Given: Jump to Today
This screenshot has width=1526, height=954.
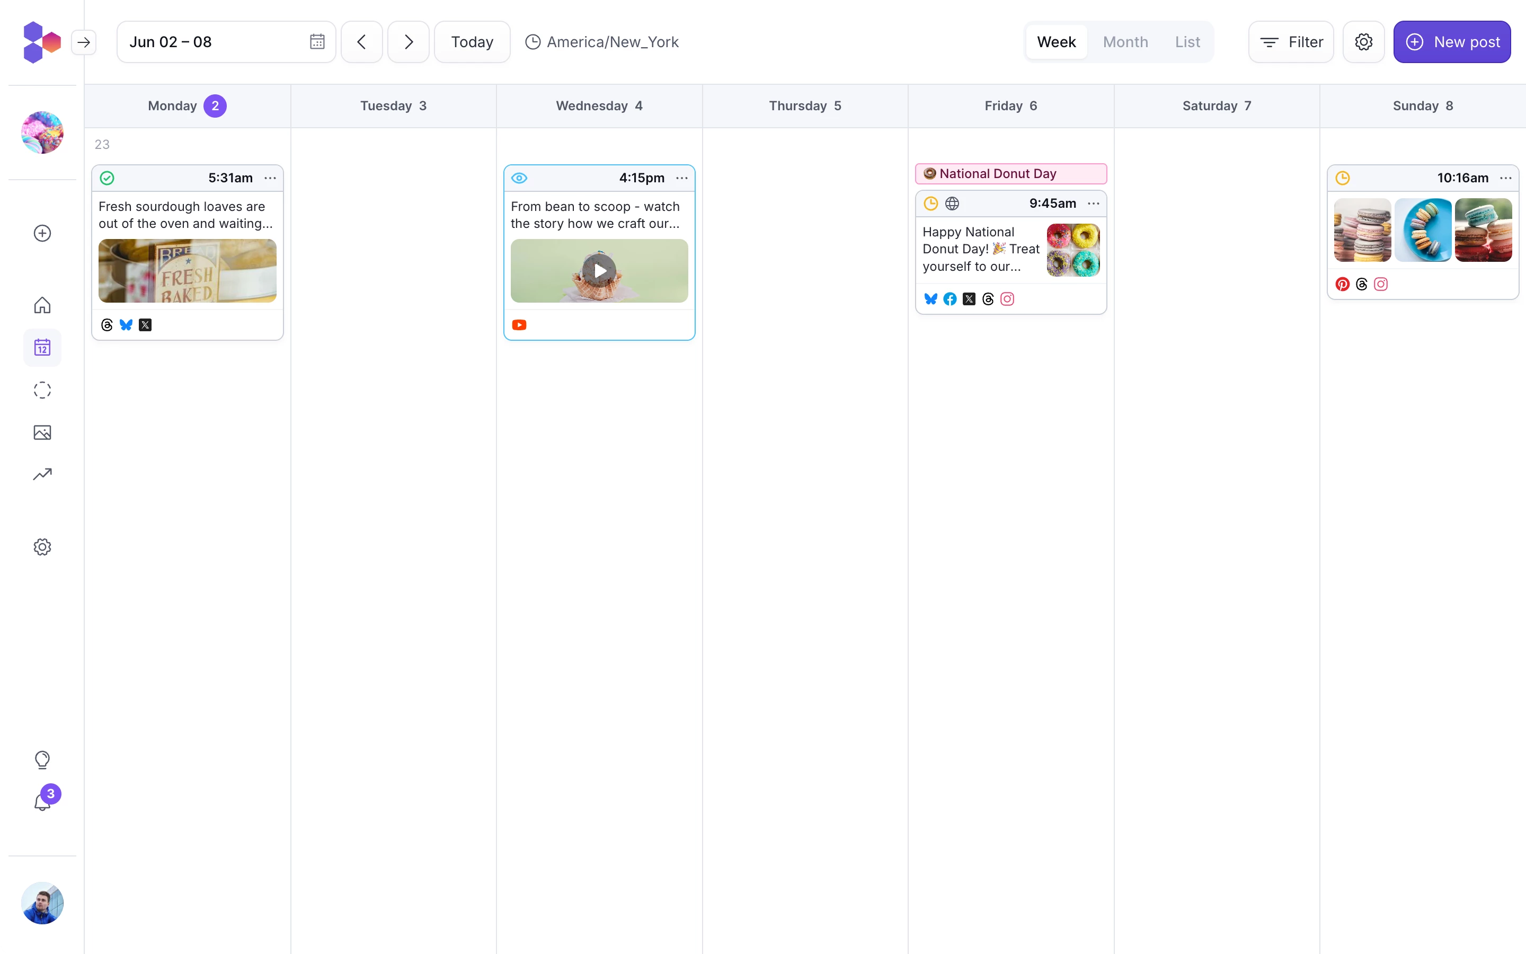Looking at the screenshot, I should pyautogui.click(x=471, y=42).
